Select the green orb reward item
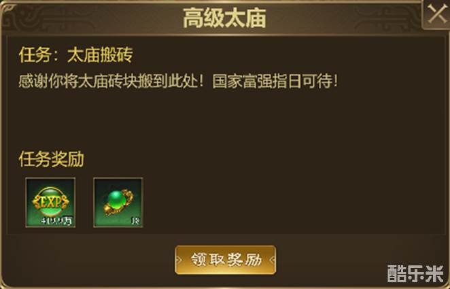The width and height of the screenshot is (450, 289). tap(118, 203)
